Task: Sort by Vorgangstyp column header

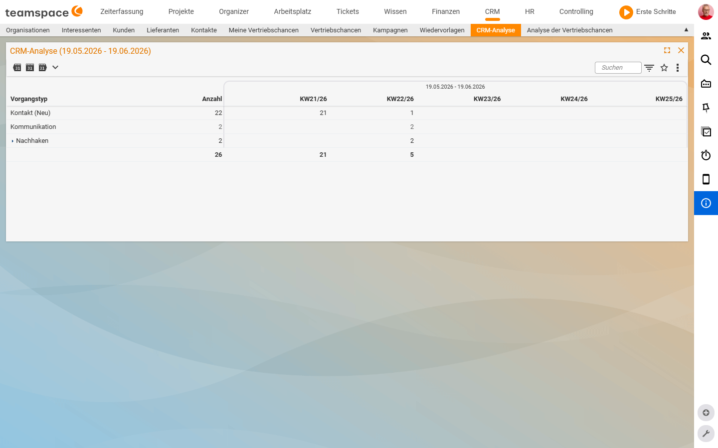Action: (29, 99)
